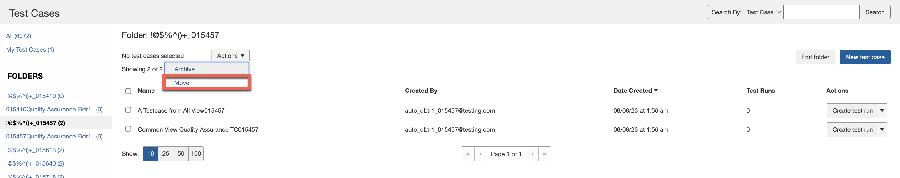Check the box for A Testcase from All View015457
Image resolution: width=900 pixels, height=178 pixels.
coord(128,110)
